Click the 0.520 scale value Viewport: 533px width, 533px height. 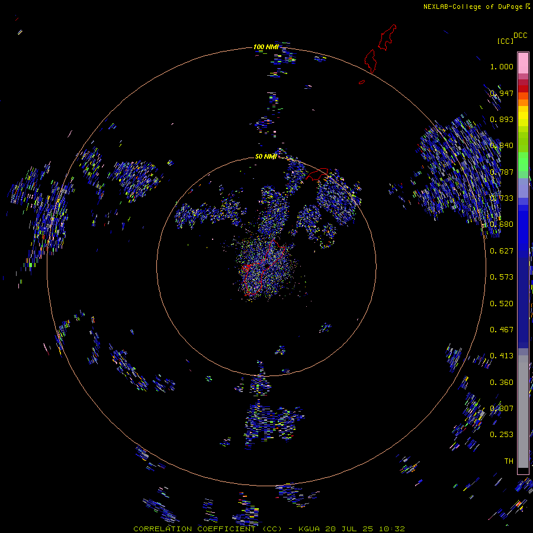[x=502, y=304]
